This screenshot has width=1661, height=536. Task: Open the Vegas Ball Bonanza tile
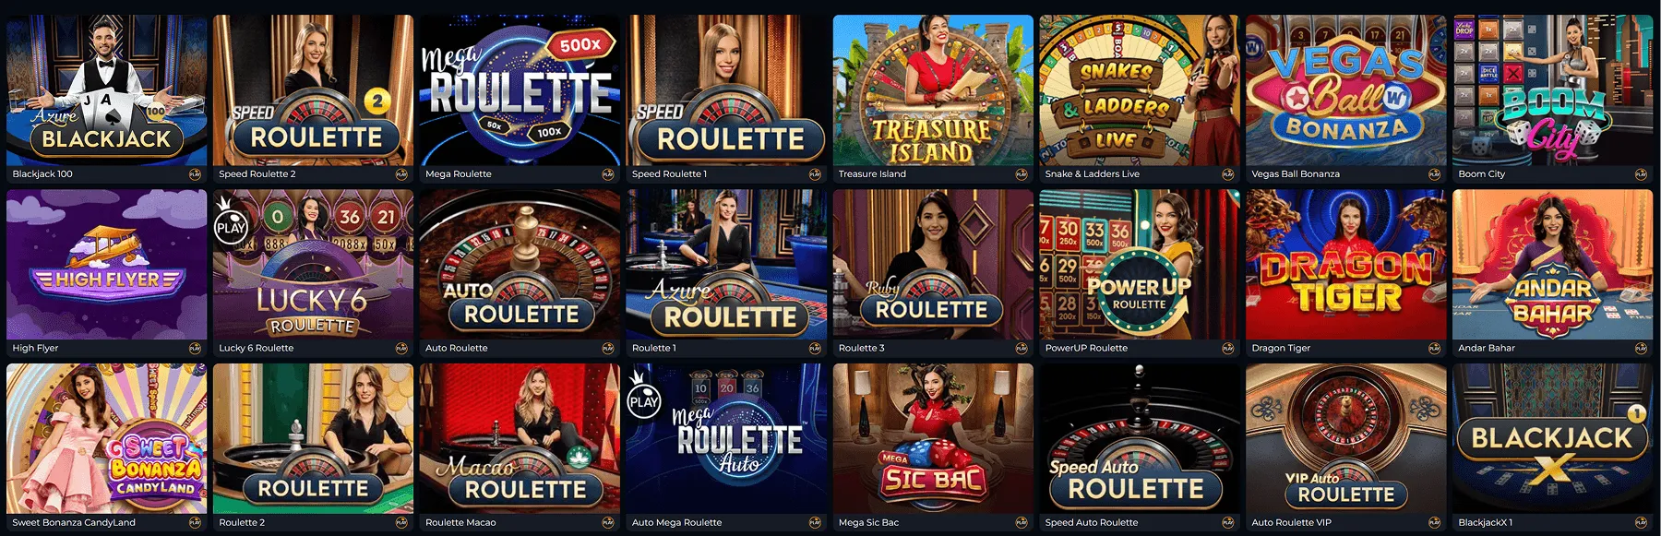point(1346,90)
